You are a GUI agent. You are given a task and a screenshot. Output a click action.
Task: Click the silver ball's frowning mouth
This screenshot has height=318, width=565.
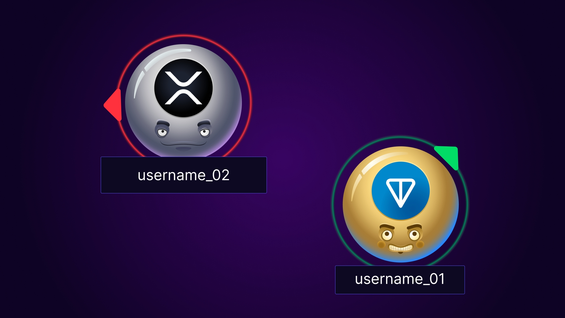[183, 144]
